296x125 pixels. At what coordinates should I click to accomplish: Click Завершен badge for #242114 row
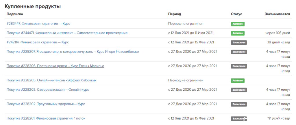(x=239, y=42)
